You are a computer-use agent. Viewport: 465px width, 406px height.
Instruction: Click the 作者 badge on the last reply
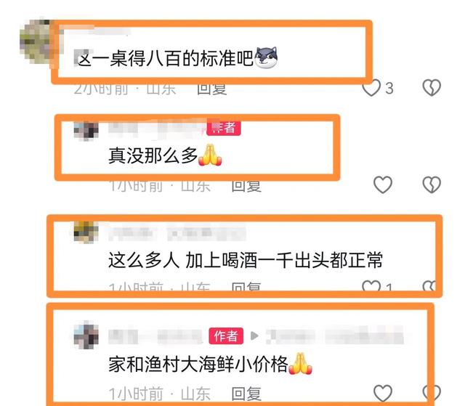point(226,336)
